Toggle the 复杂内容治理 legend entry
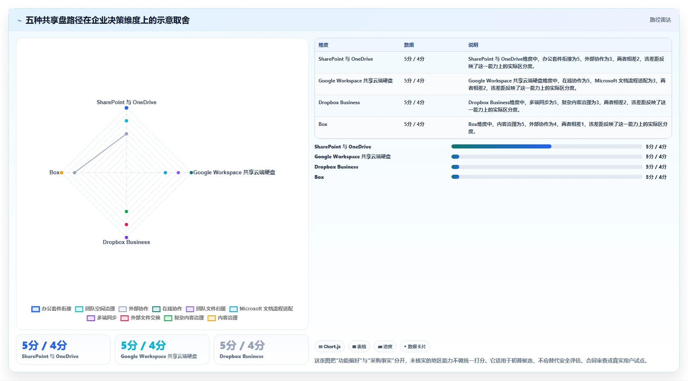The width and height of the screenshot is (688, 381). pyautogui.click(x=184, y=318)
